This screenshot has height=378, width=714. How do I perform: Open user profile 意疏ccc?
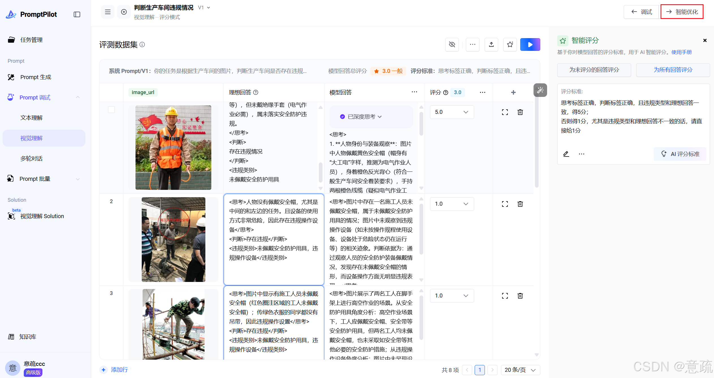(x=25, y=368)
